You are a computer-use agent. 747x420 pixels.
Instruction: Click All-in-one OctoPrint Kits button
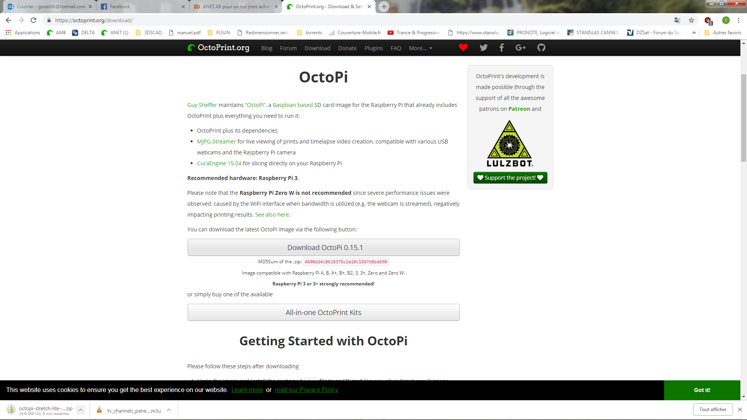324,312
